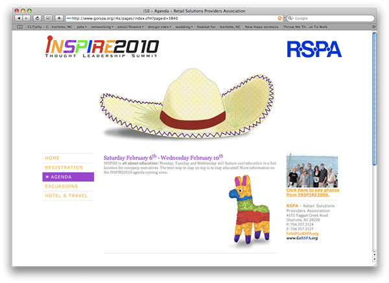
Task: Open the REGISTRATION menu item
Action: click(x=68, y=168)
